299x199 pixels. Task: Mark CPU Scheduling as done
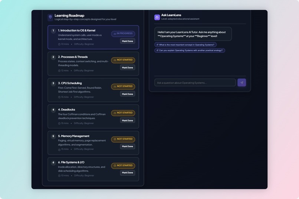pos(128,94)
